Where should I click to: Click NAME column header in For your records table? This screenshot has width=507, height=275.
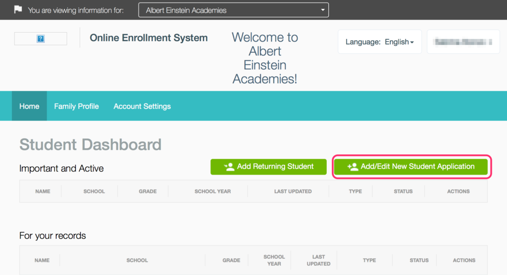click(x=42, y=260)
